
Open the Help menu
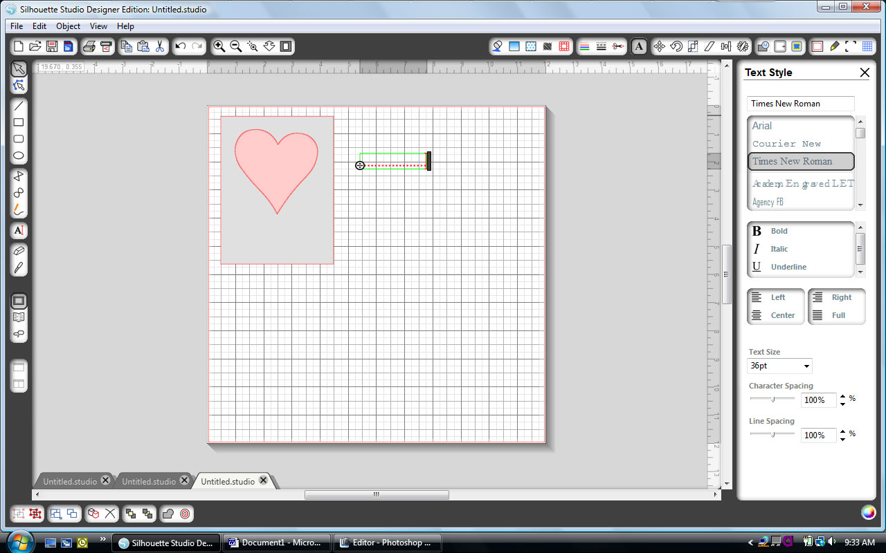tap(125, 26)
